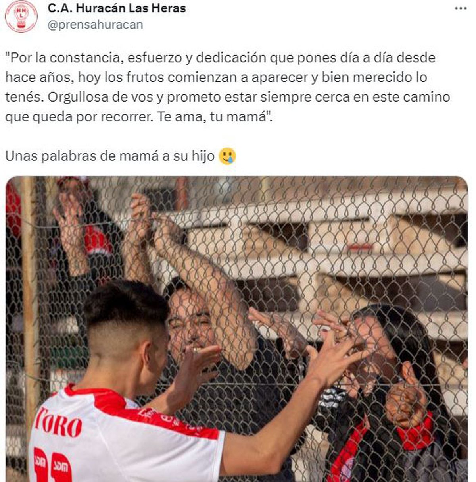Open the Huracán Las Heras profile avatar
Viewport: 476px width, 482px height.
click(21, 16)
